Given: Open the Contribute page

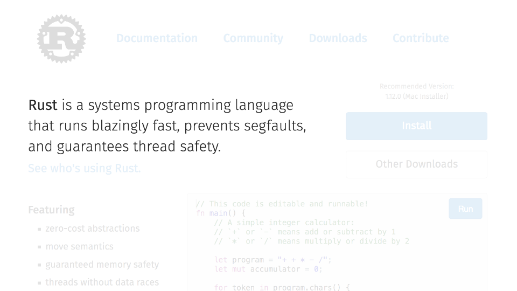Looking at the screenshot, I should pos(421,38).
